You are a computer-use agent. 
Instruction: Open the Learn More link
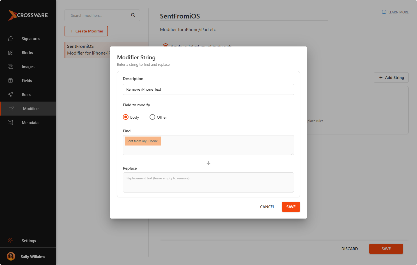(395, 12)
